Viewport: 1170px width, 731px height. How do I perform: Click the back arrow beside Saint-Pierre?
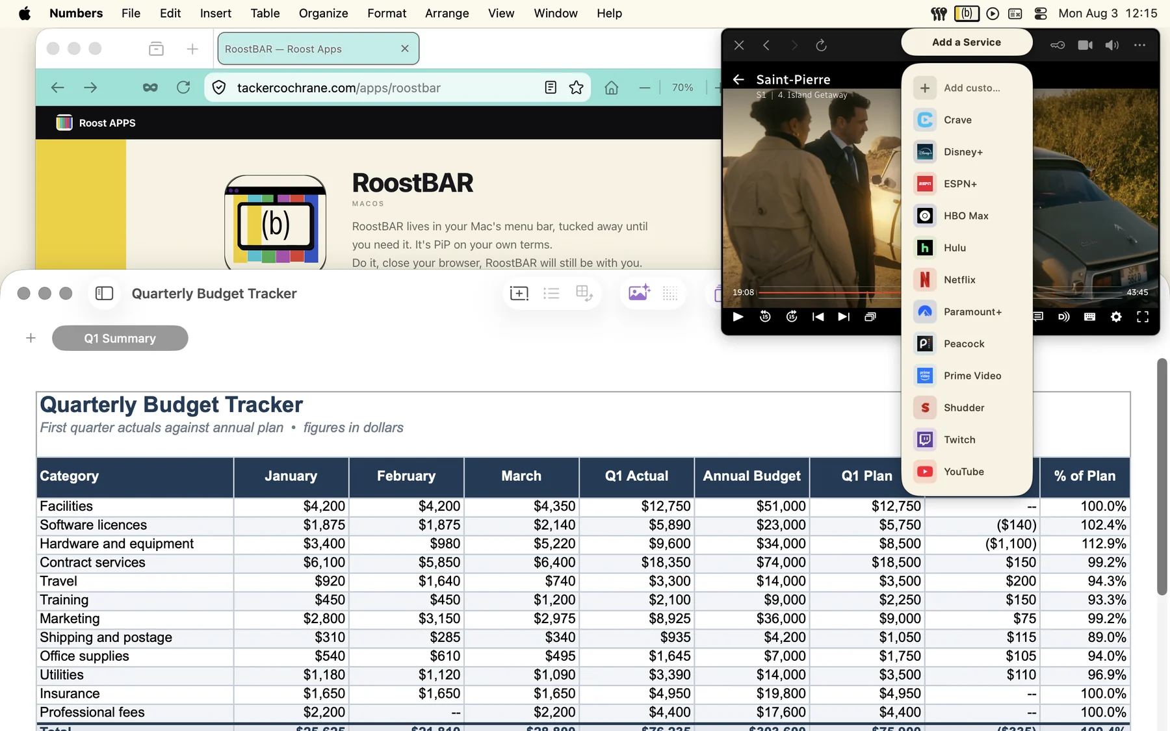pos(738,79)
